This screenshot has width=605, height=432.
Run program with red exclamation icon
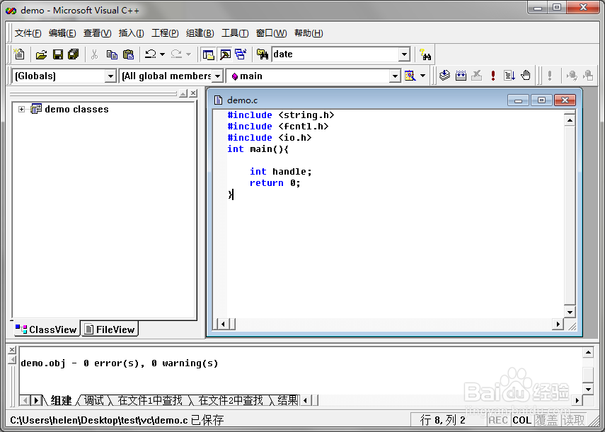coord(493,75)
